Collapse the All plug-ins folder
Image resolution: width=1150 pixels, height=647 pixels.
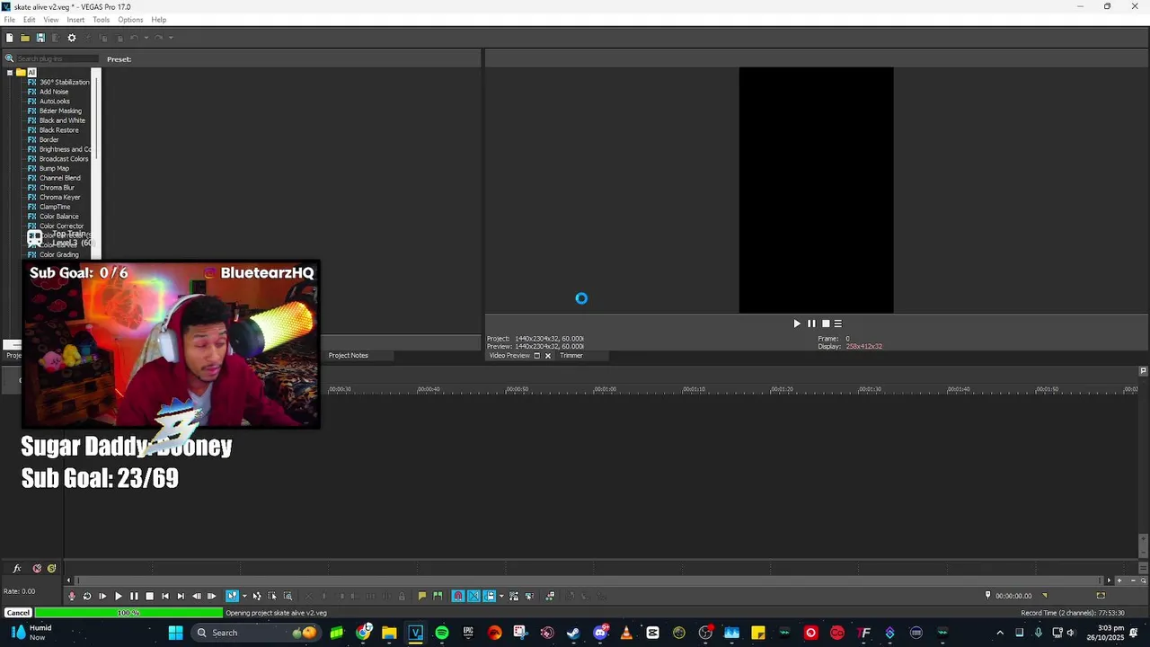(9, 73)
